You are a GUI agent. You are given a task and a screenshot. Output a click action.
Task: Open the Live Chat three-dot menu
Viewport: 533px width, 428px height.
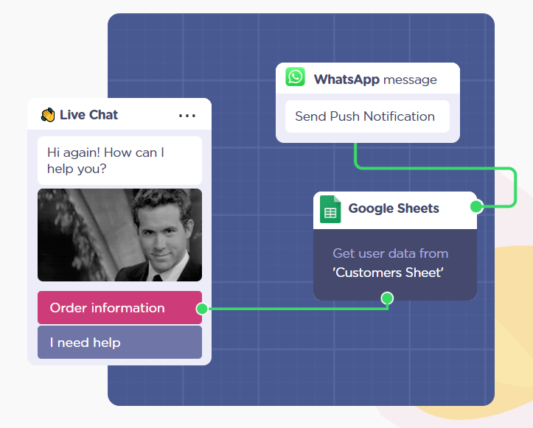coord(187,116)
